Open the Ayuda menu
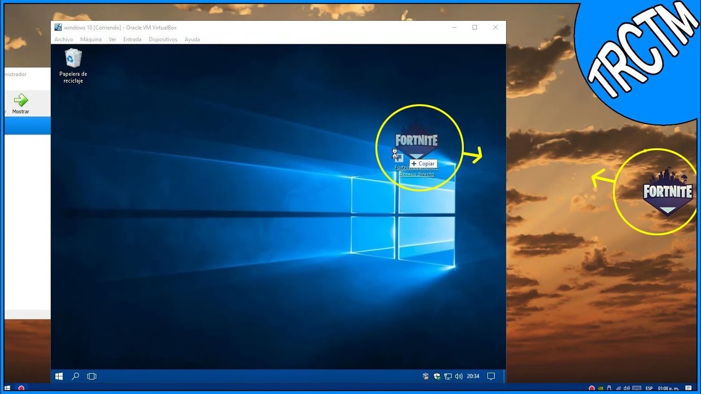The height and width of the screenshot is (394, 701). (x=192, y=39)
